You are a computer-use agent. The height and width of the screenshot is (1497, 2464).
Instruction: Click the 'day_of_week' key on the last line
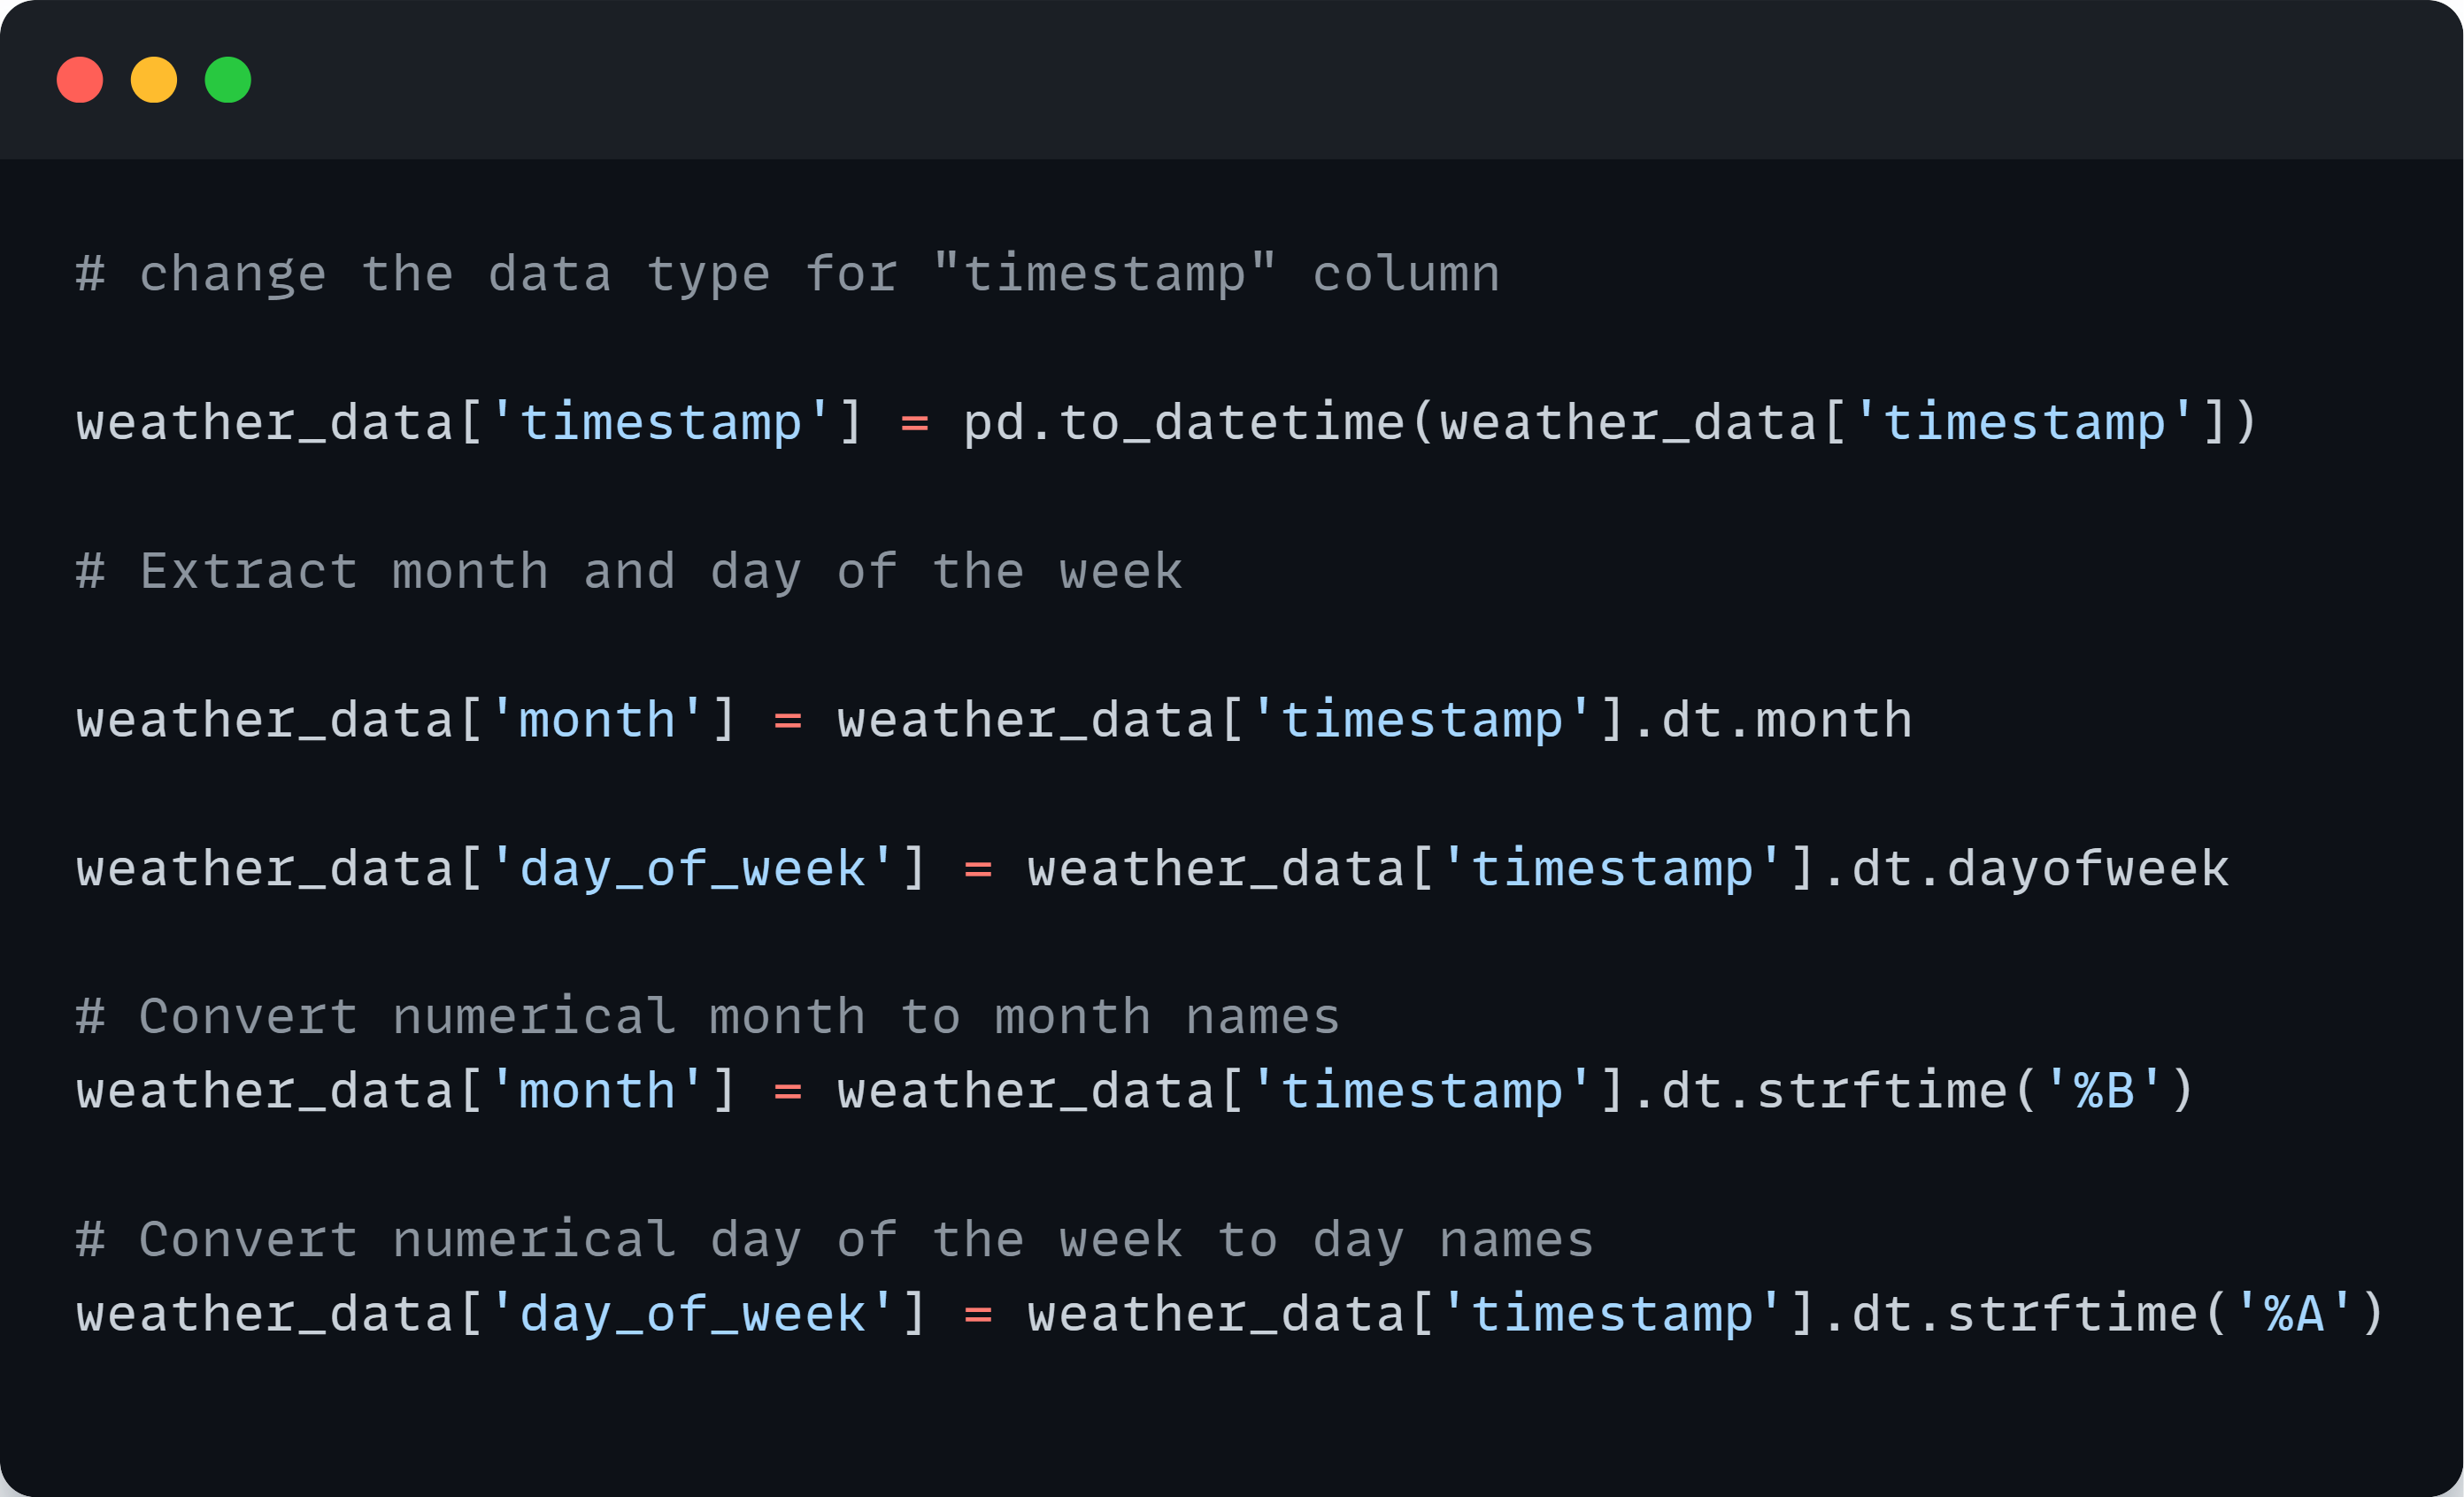(692, 1313)
